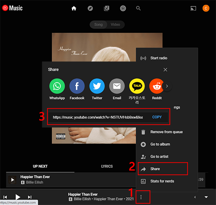This screenshot has height=205, width=216.
Task: Open the orange C account avatar
Action: click(206, 8)
